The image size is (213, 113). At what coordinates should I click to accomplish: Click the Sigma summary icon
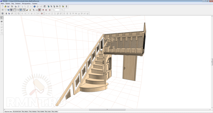[x=66, y=6]
